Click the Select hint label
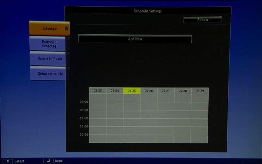262x164 pixels. pyautogui.click(x=19, y=161)
